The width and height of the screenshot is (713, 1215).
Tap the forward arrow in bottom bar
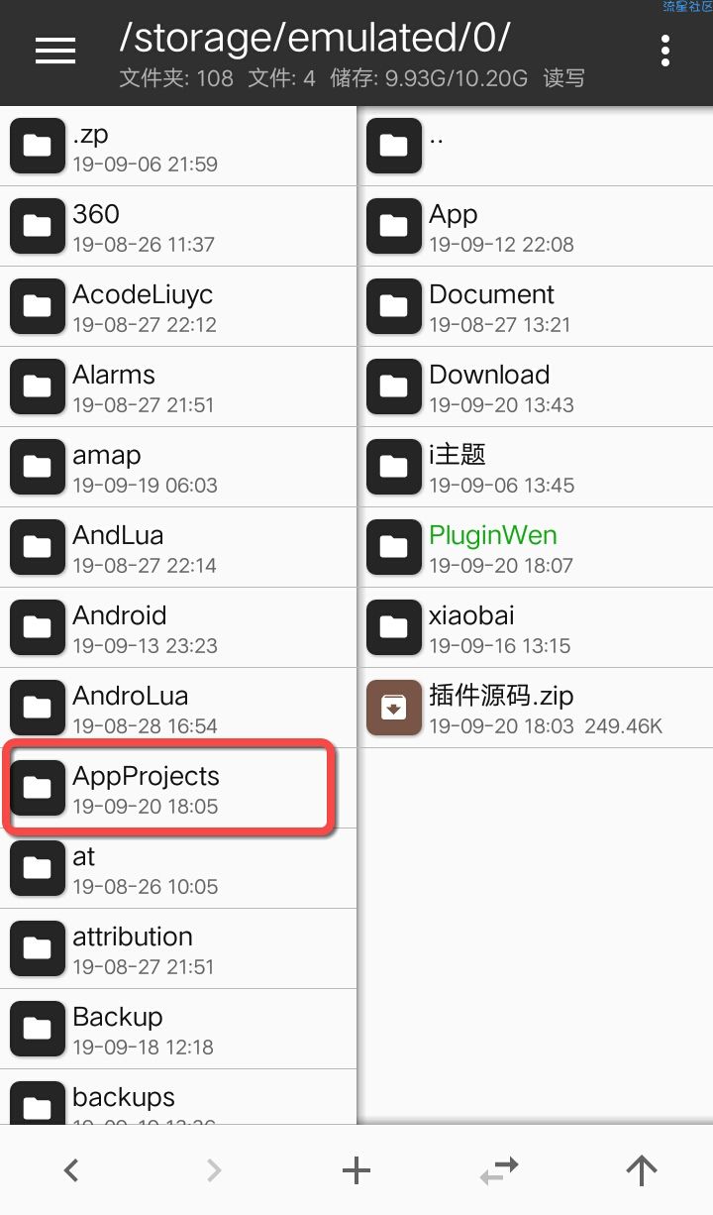[x=214, y=1170]
